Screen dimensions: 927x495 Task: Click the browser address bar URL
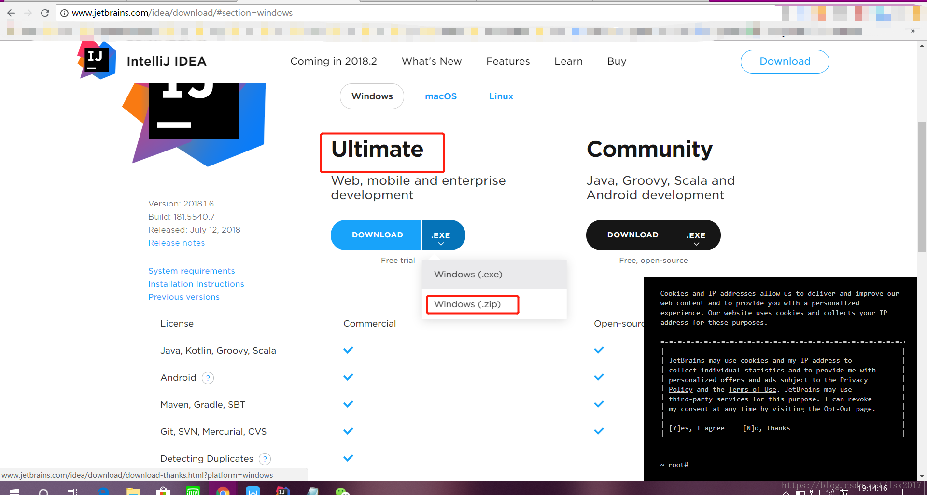[x=182, y=13]
